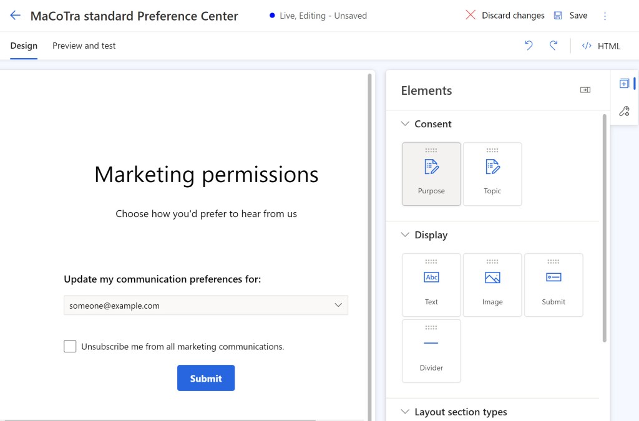Collapse the Consent section
The image size is (639, 421).
pyautogui.click(x=406, y=123)
